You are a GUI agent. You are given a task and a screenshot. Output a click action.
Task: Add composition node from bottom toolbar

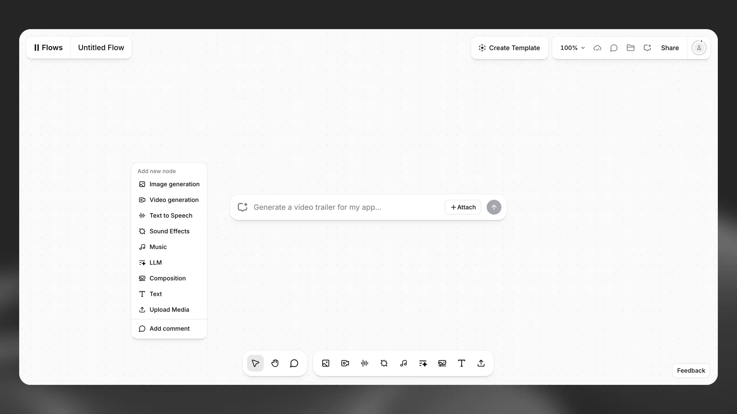click(x=442, y=363)
